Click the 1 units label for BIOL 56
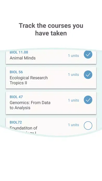The height and width of the screenshot is (181, 102). coord(73,75)
